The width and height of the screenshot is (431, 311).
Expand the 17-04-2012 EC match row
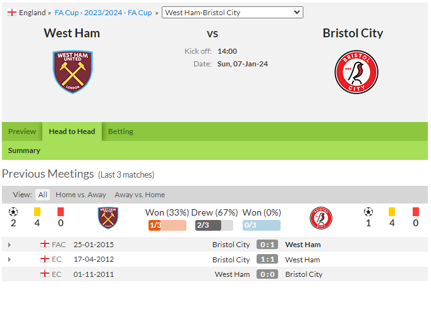point(9,259)
